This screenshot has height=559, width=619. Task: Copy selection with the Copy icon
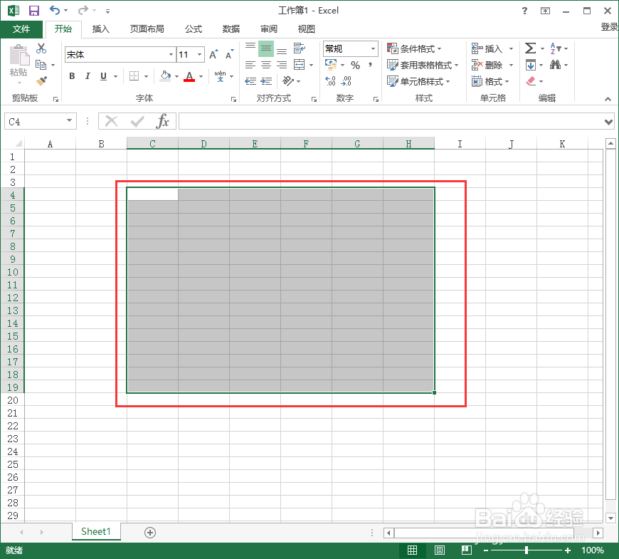coord(41,64)
